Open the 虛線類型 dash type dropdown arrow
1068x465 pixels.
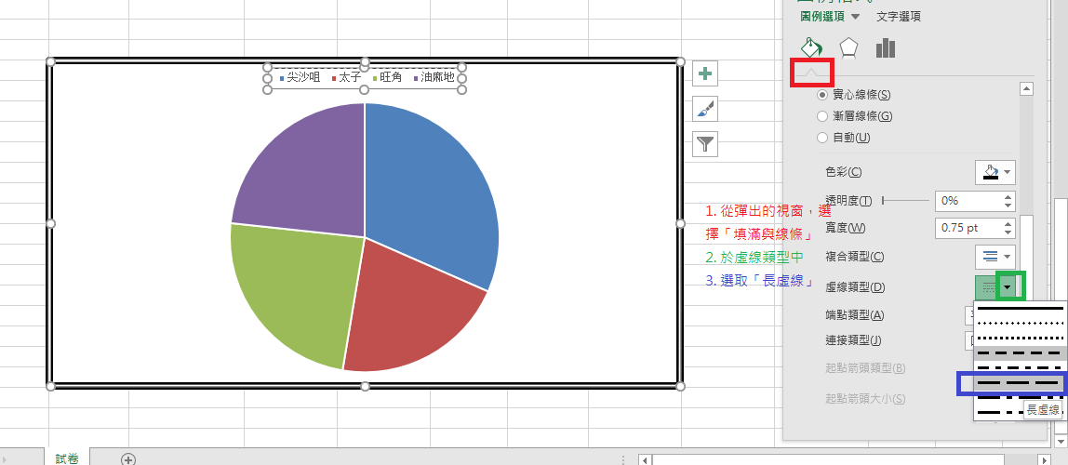(x=1008, y=287)
